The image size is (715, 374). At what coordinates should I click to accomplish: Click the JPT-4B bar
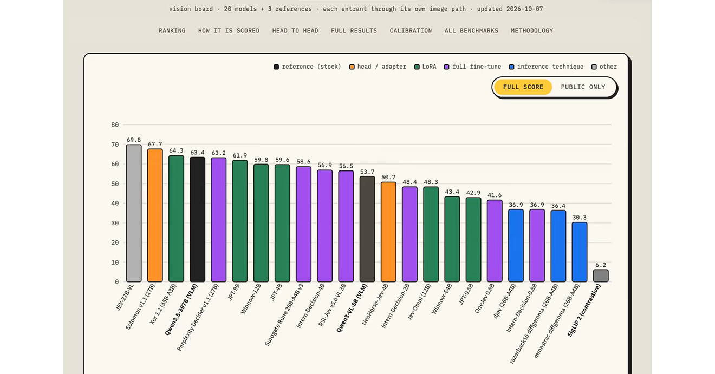[282, 224]
